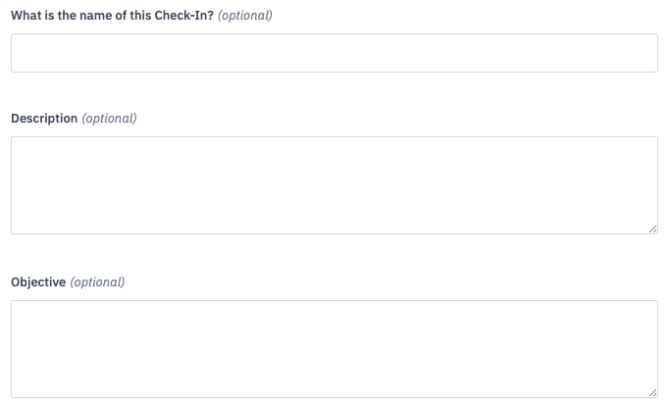This screenshot has width=671, height=407.
Task: Click the resize grip in the Description textarea corner
Action: click(652, 229)
